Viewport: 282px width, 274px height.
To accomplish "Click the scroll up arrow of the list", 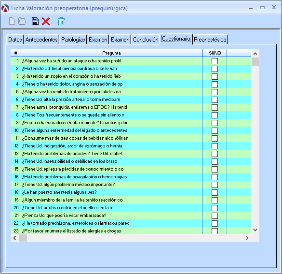I will click(x=255, y=54).
